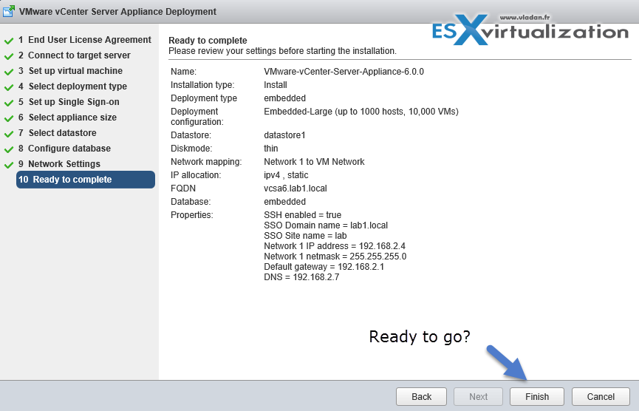Screen dimensions: 639x411
Task: Click the Installation type value 'Install'
Action: coord(276,85)
